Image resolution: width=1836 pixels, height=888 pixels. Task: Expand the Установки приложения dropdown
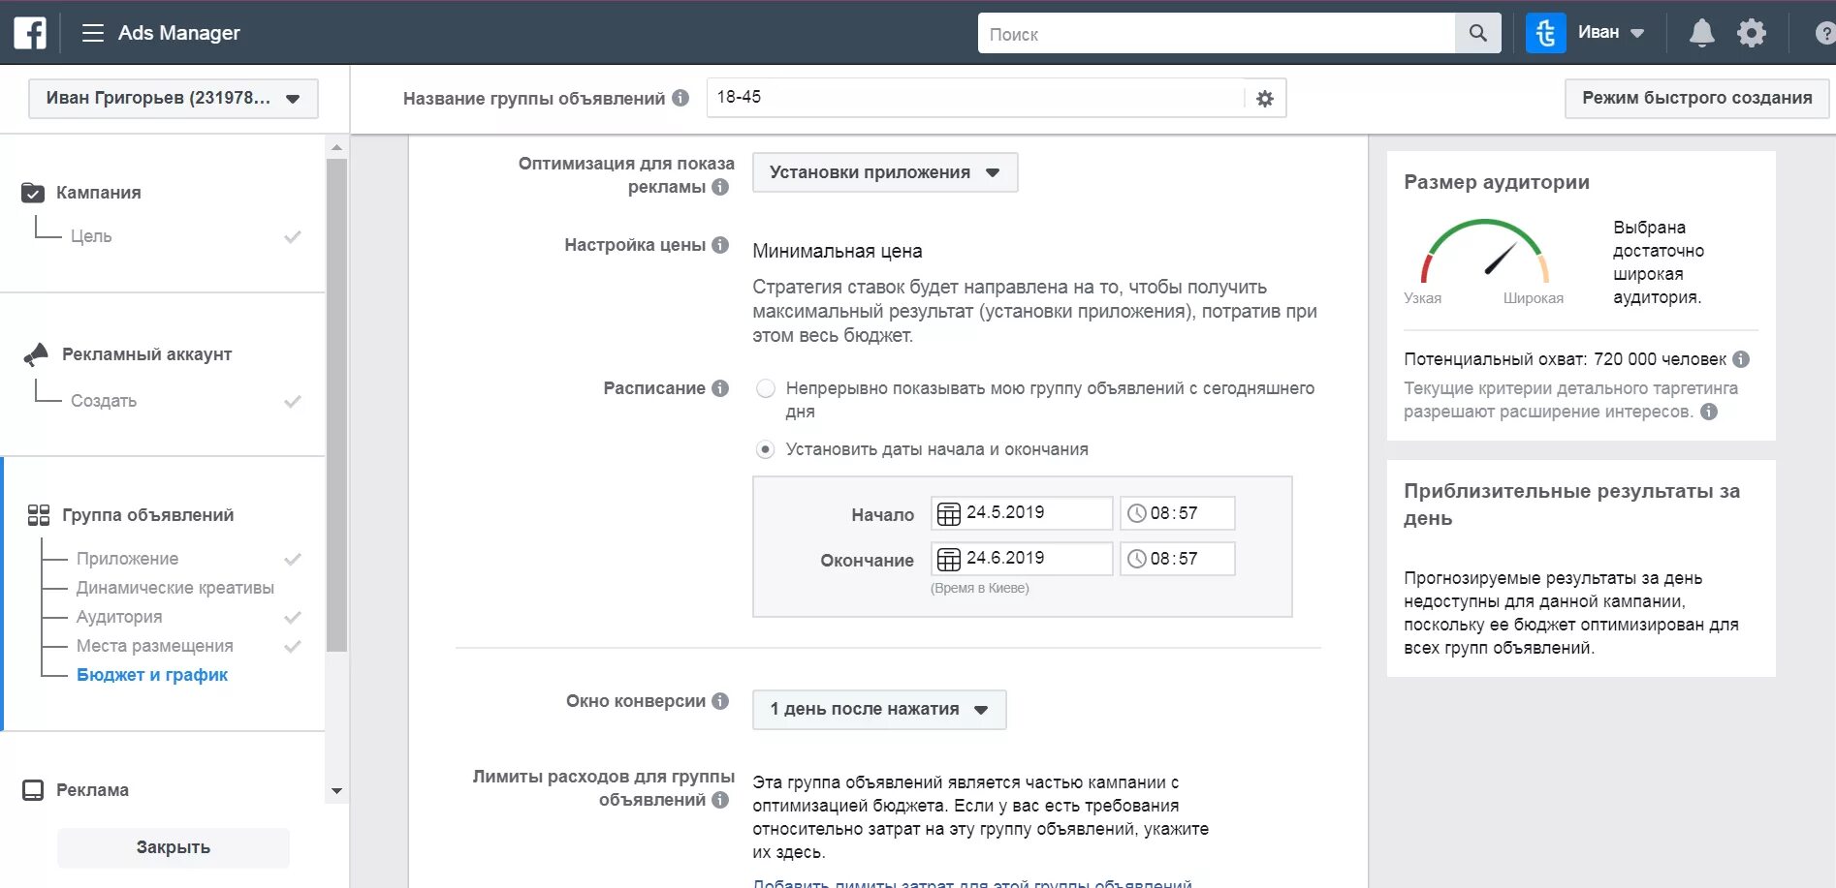coord(885,172)
